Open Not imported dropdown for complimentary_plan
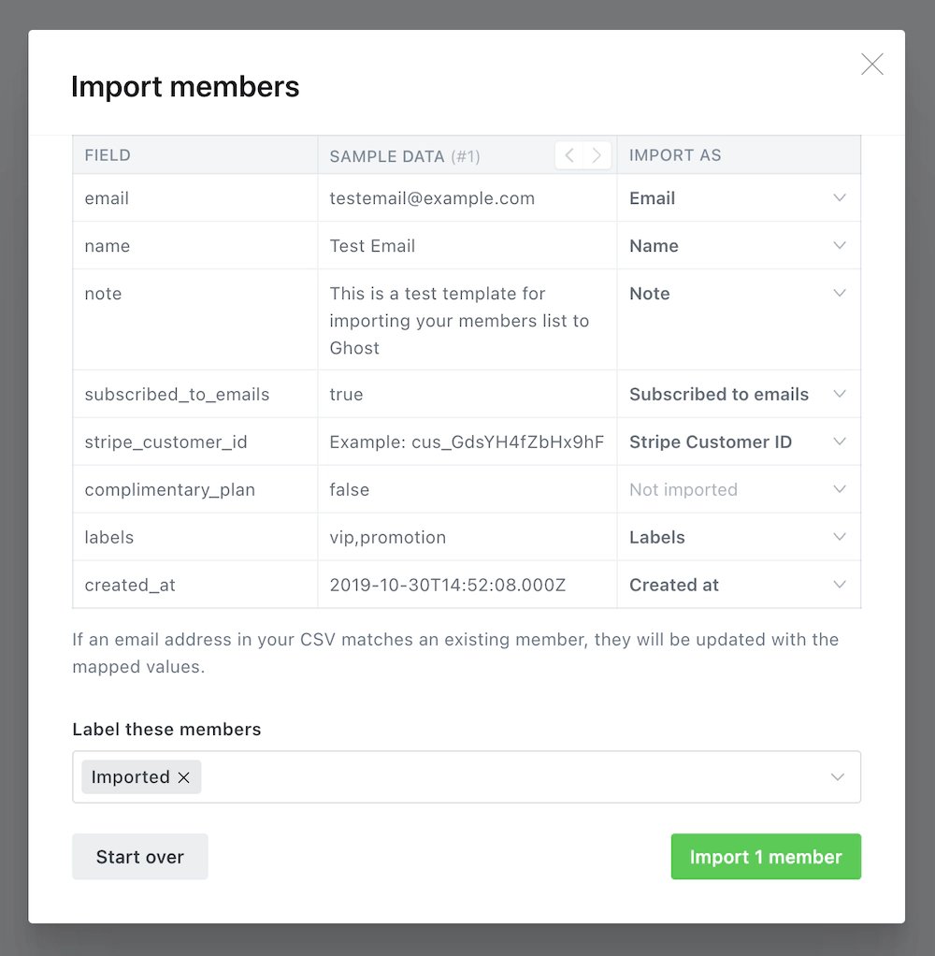This screenshot has width=935, height=956. pos(738,489)
